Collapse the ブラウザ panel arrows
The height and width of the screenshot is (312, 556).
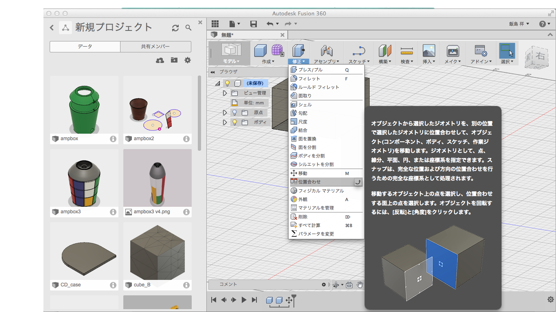(x=212, y=72)
